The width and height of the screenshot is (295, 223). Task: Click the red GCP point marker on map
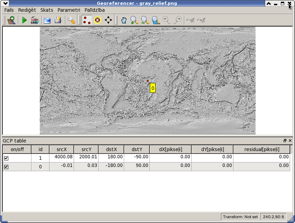point(148,81)
